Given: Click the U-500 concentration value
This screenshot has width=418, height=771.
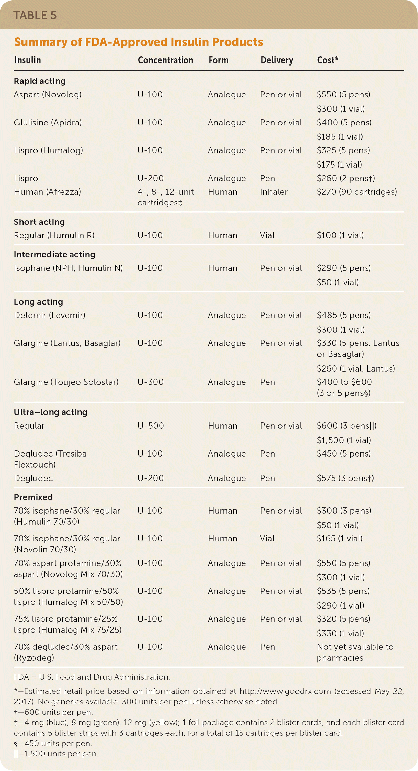Looking at the screenshot, I should (150, 426).
